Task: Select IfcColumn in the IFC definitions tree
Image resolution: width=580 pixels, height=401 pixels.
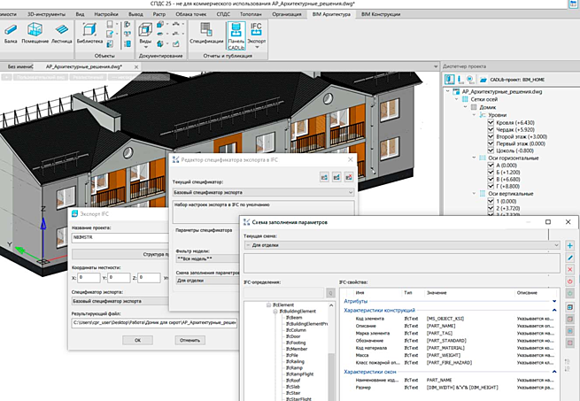Action: (x=294, y=330)
